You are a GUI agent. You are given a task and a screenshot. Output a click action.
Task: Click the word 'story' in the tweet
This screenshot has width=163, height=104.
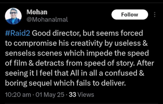(125, 63)
